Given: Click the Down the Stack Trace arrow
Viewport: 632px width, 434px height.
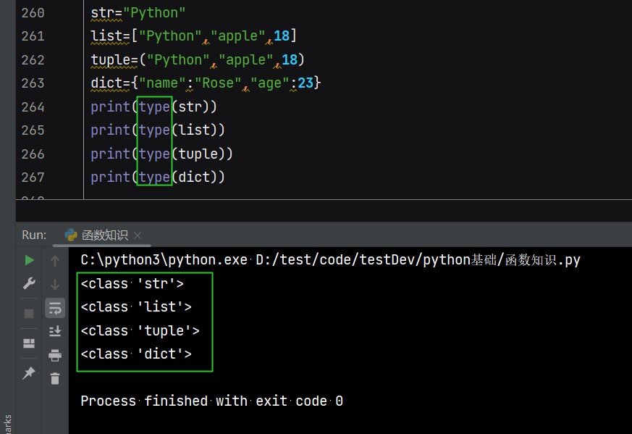Looking at the screenshot, I should coord(55,285).
